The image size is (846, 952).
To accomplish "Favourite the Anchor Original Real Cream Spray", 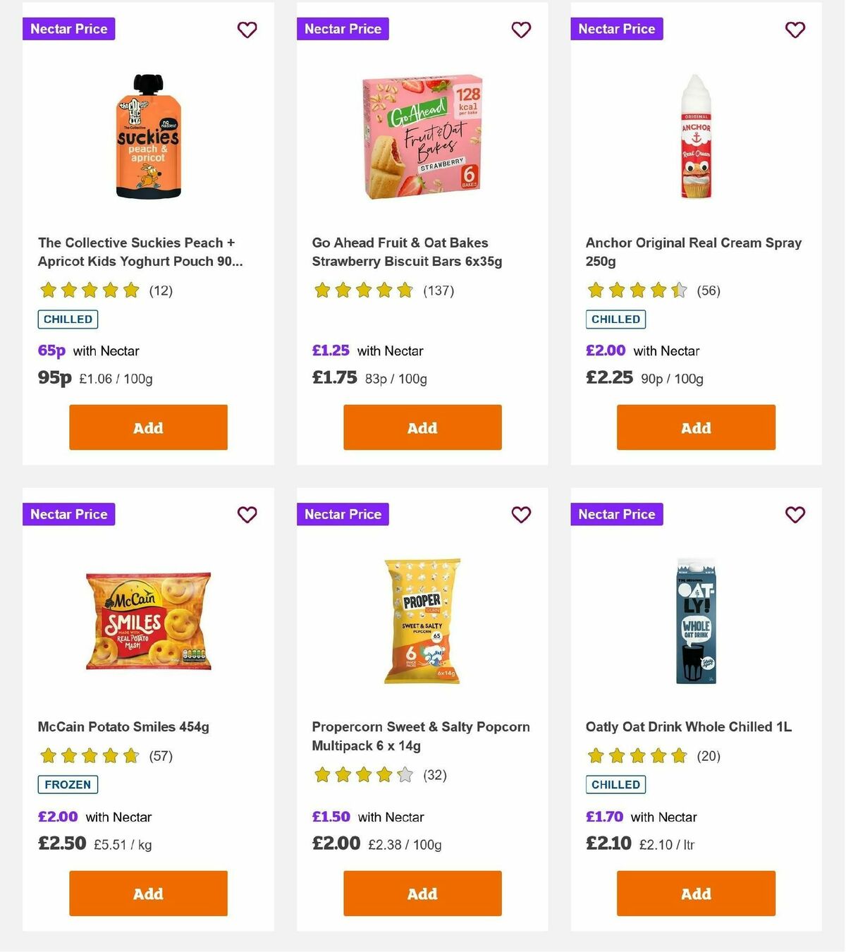I will [795, 30].
